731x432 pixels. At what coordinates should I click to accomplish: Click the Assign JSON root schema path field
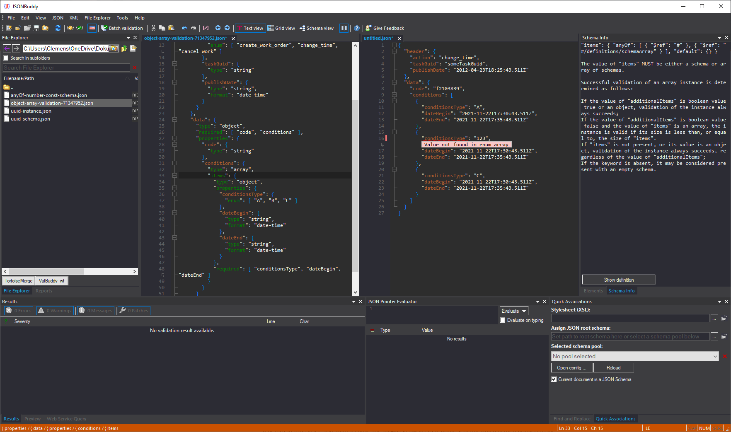click(x=630, y=337)
